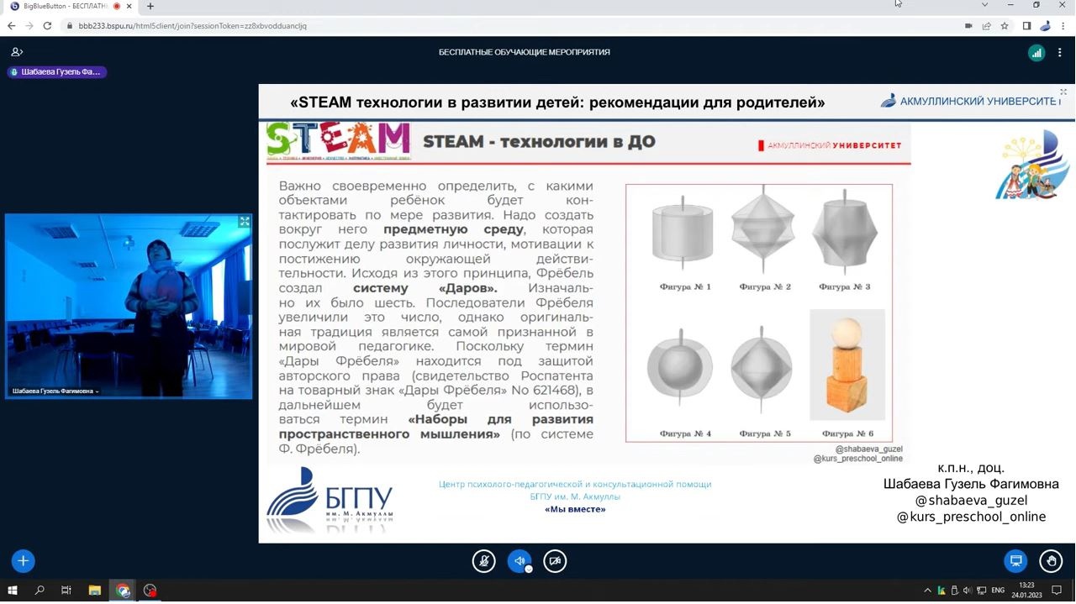The width and height of the screenshot is (1076, 604).
Task: Click the blue plus actions button
Action: [23, 561]
